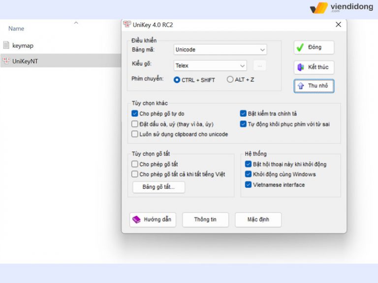
Task: Click the purple book icon on Hướng dẫn
Action: point(136,220)
